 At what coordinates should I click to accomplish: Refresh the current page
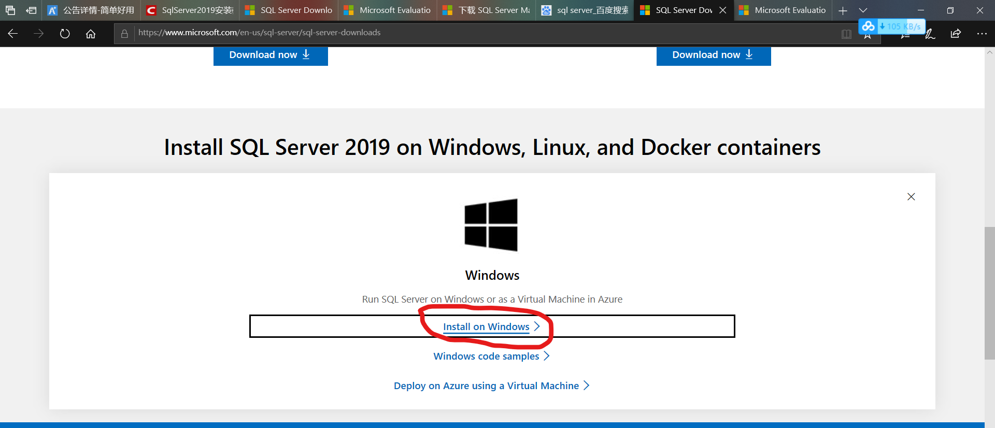65,34
